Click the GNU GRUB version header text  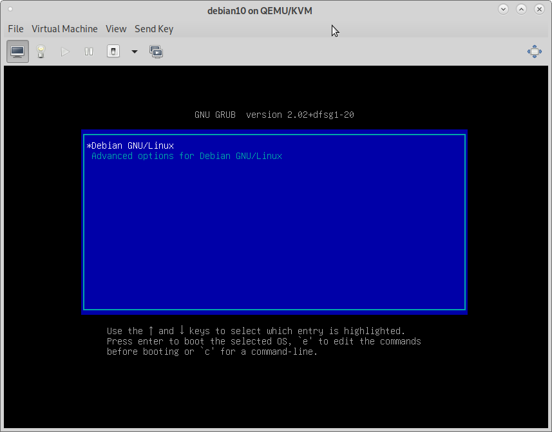tap(274, 115)
